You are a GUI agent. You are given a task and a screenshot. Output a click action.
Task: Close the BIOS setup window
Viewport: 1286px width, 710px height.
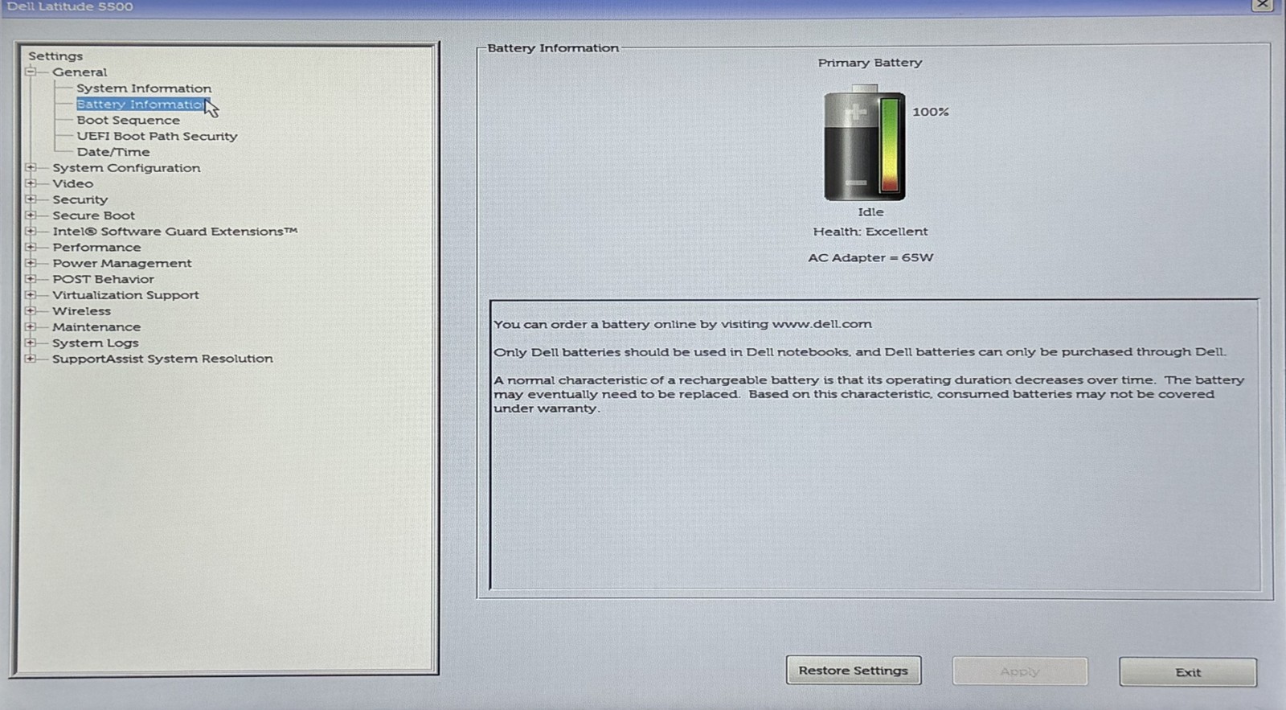(x=1263, y=5)
